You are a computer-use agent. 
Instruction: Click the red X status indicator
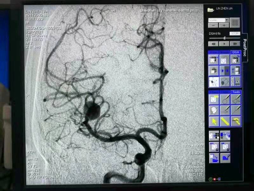pyautogui.click(x=215, y=180)
